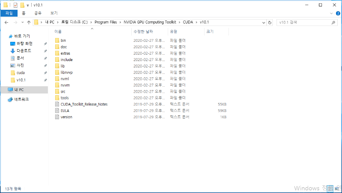Refresh the current folder view
The image size is (342, 193).
[270, 22]
